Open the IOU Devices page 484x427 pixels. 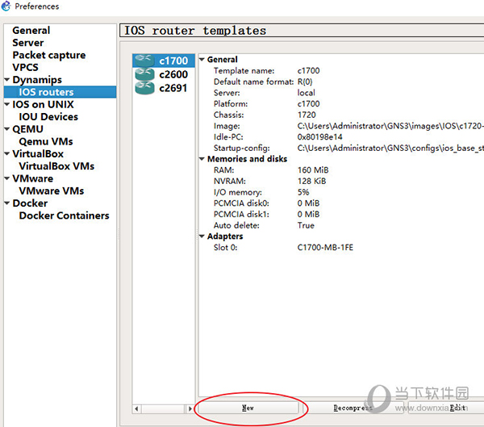[x=48, y=117]
